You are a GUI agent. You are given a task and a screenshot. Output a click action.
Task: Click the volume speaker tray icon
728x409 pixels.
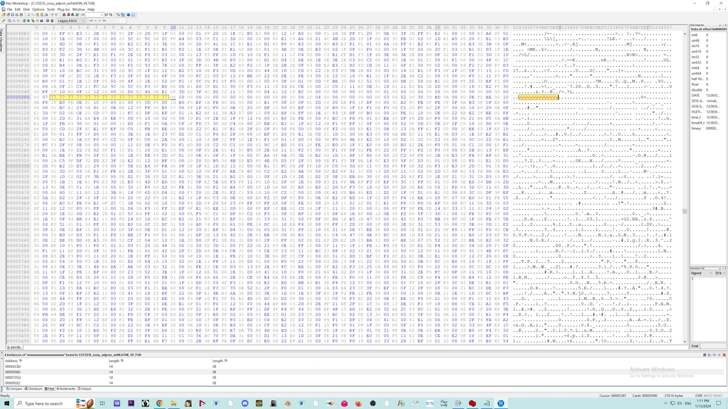coord(679,403)
